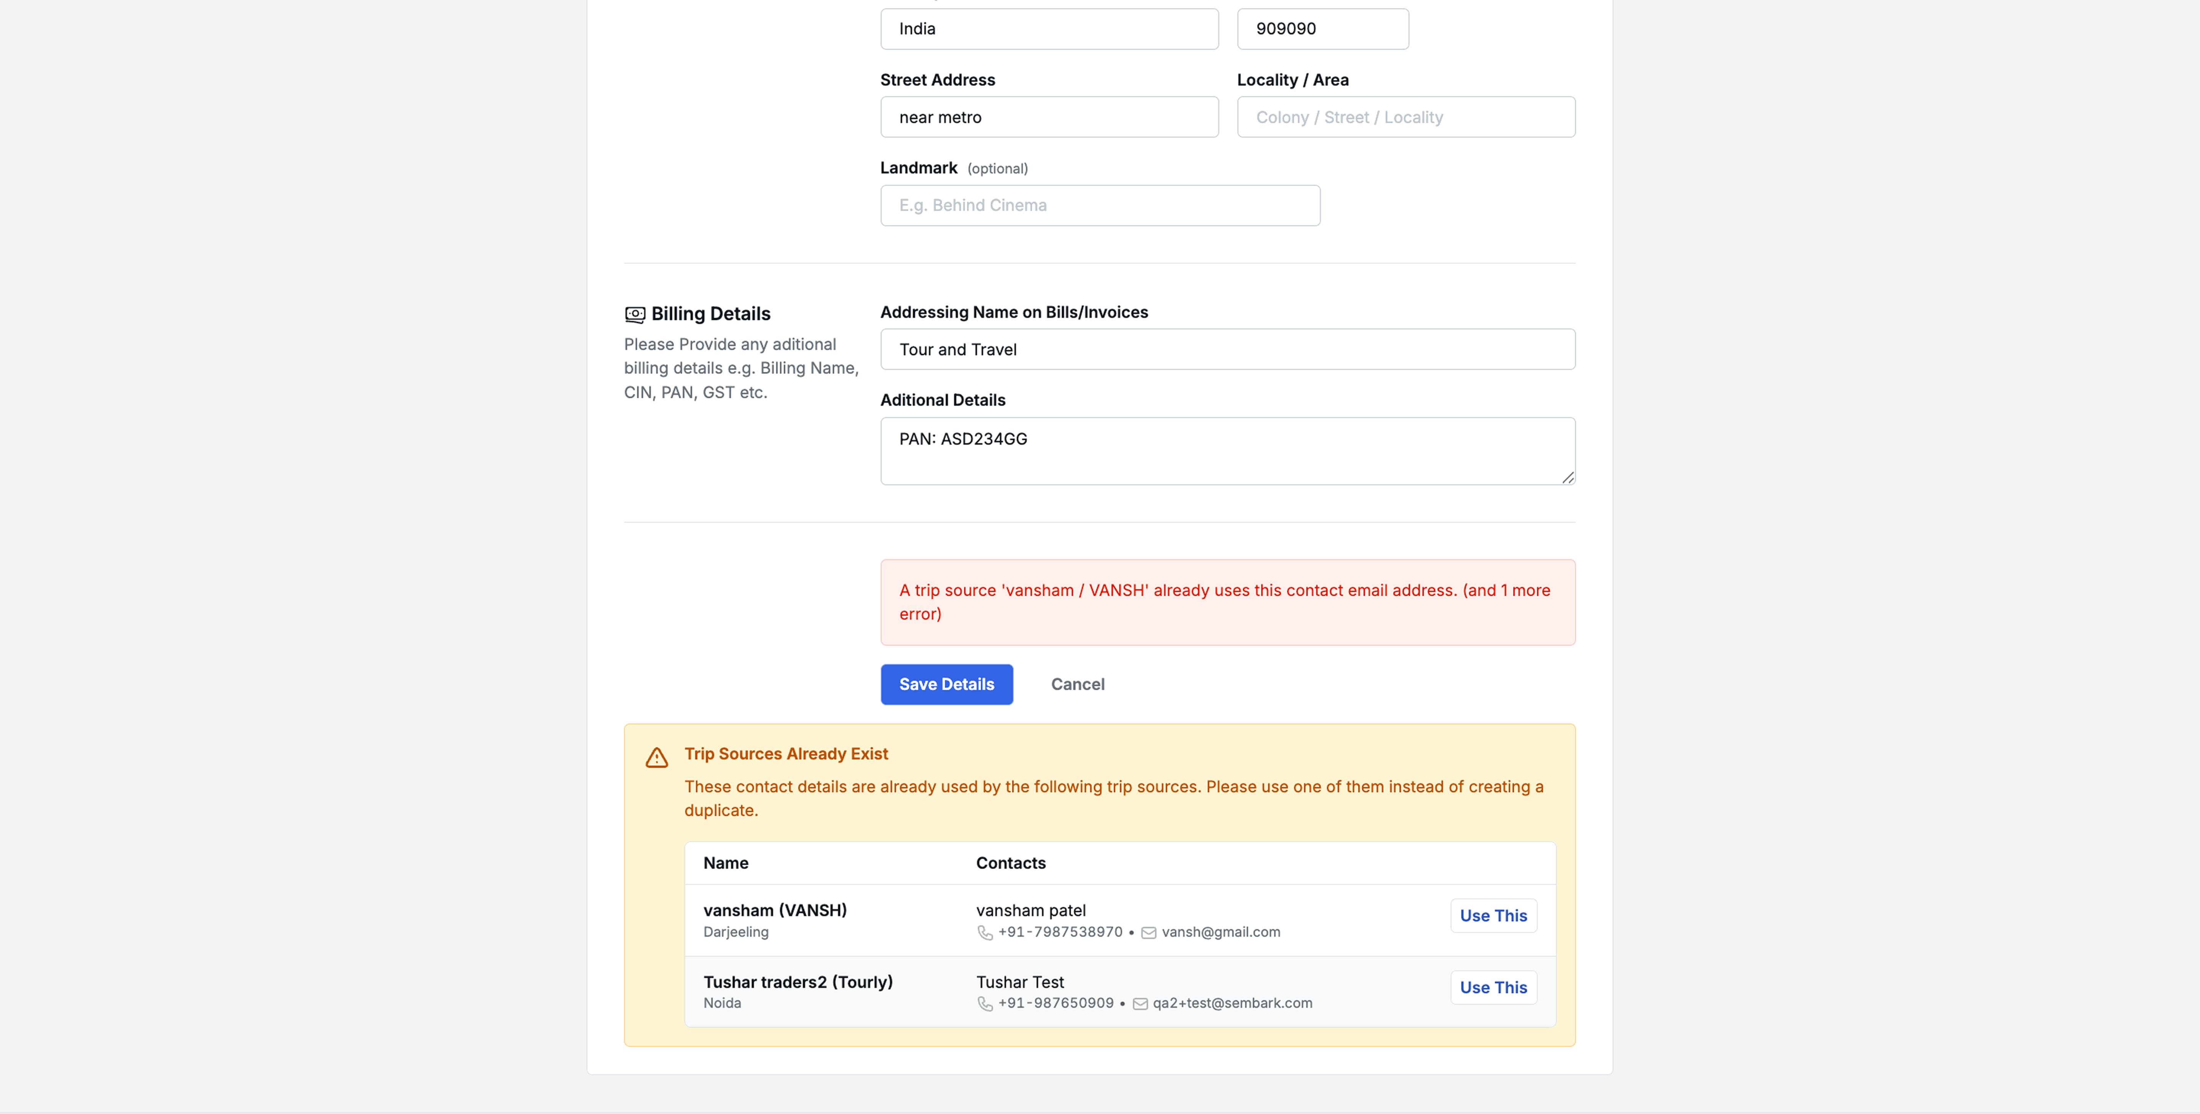Click envelope icon beside vansh@gmail.com

pyautogui.click(x=1149, y=933)
